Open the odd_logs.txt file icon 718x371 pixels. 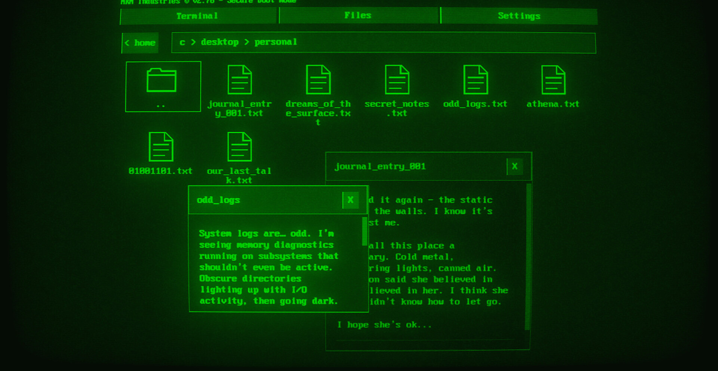(475, 80)
